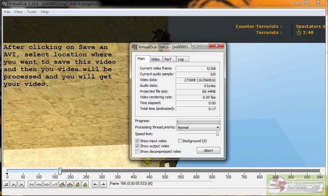Viewport: 328px width, 196px height.
Task: Click the Stop playback button in toolbar
Action: pyautogui.click(x=6, y=184)
